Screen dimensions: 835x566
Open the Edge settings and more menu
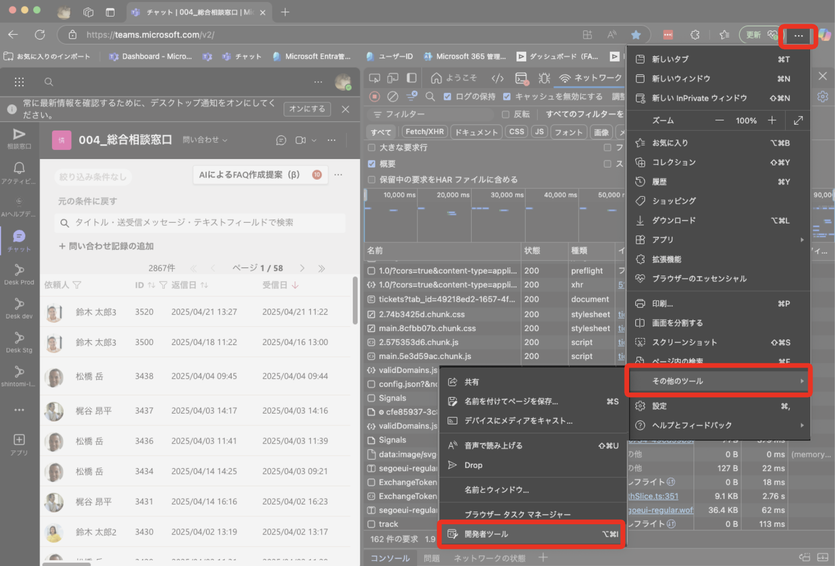coord(798,35)
